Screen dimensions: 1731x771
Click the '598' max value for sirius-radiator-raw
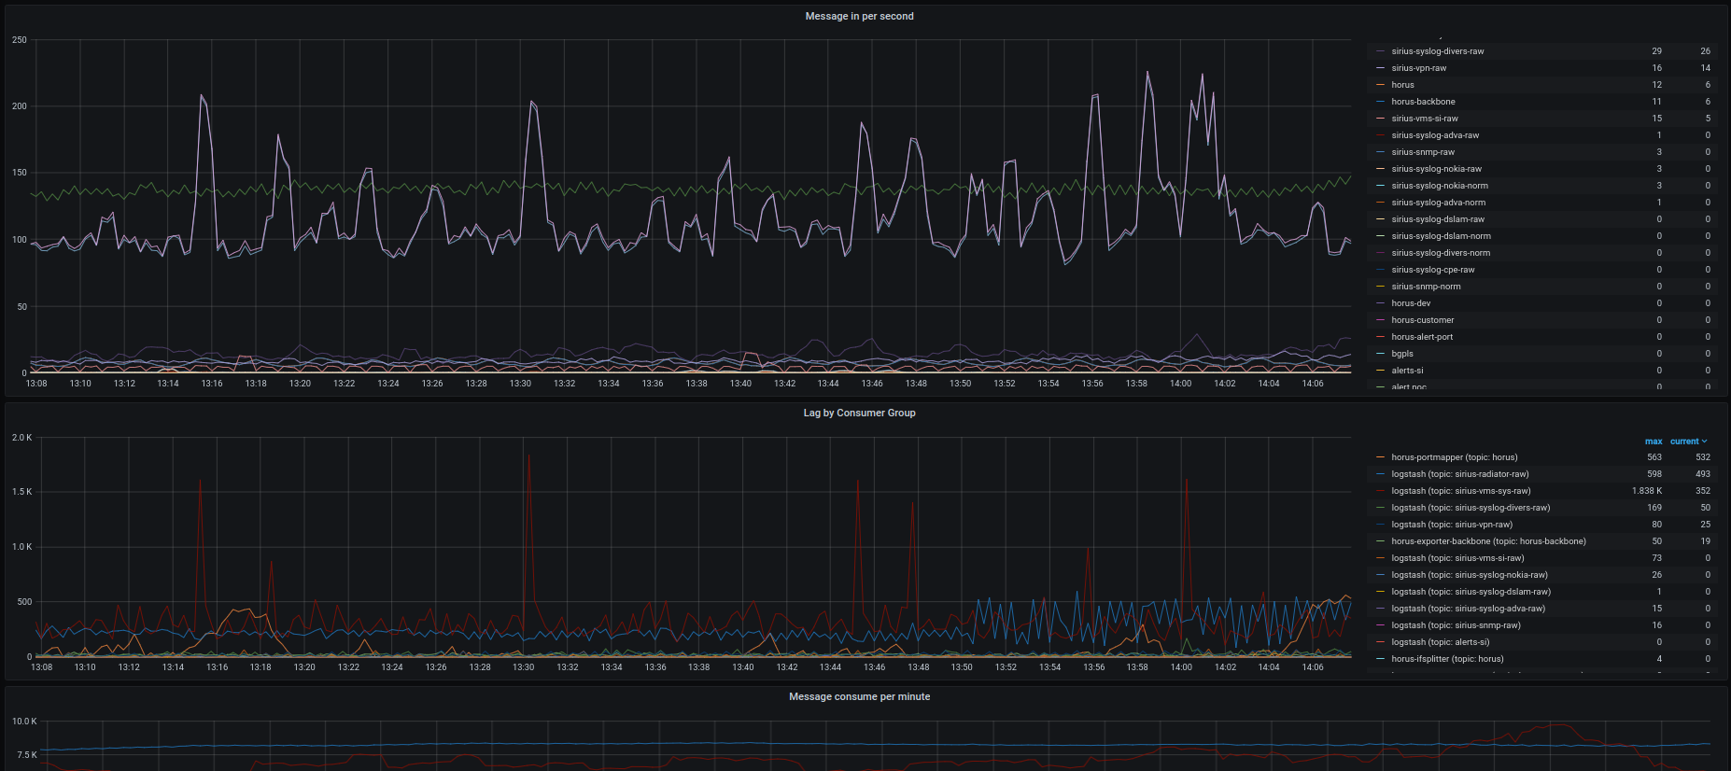1654,474
